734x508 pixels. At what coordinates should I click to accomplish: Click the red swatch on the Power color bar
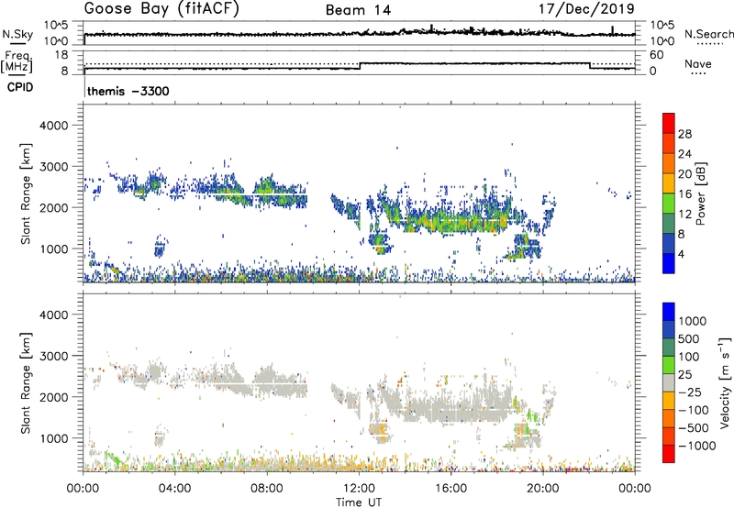669,123
